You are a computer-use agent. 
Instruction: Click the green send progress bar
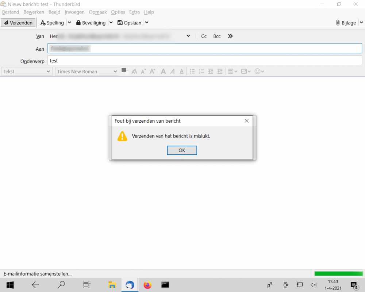tap(338, 273)
